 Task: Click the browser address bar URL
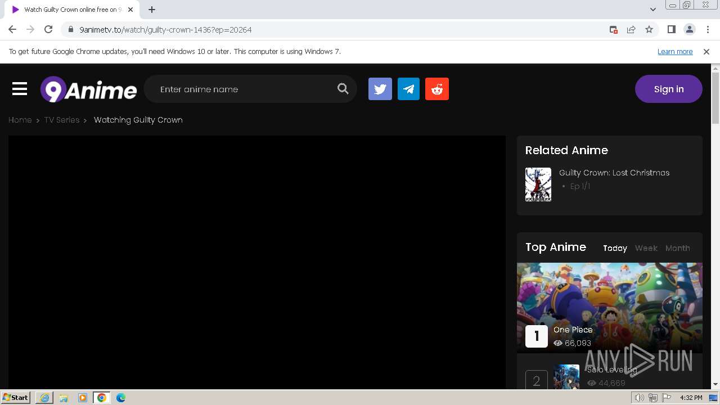point(165,30)
